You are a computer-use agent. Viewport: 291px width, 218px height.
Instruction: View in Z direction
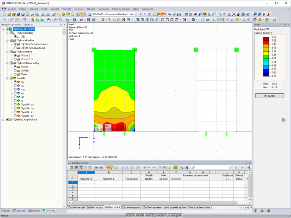point(172,20)
